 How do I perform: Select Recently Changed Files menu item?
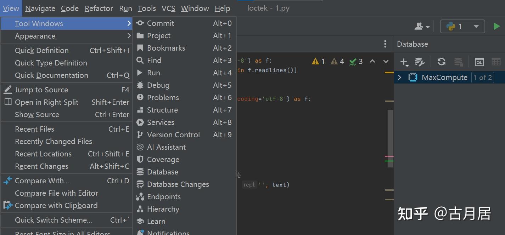pos(53,141)
